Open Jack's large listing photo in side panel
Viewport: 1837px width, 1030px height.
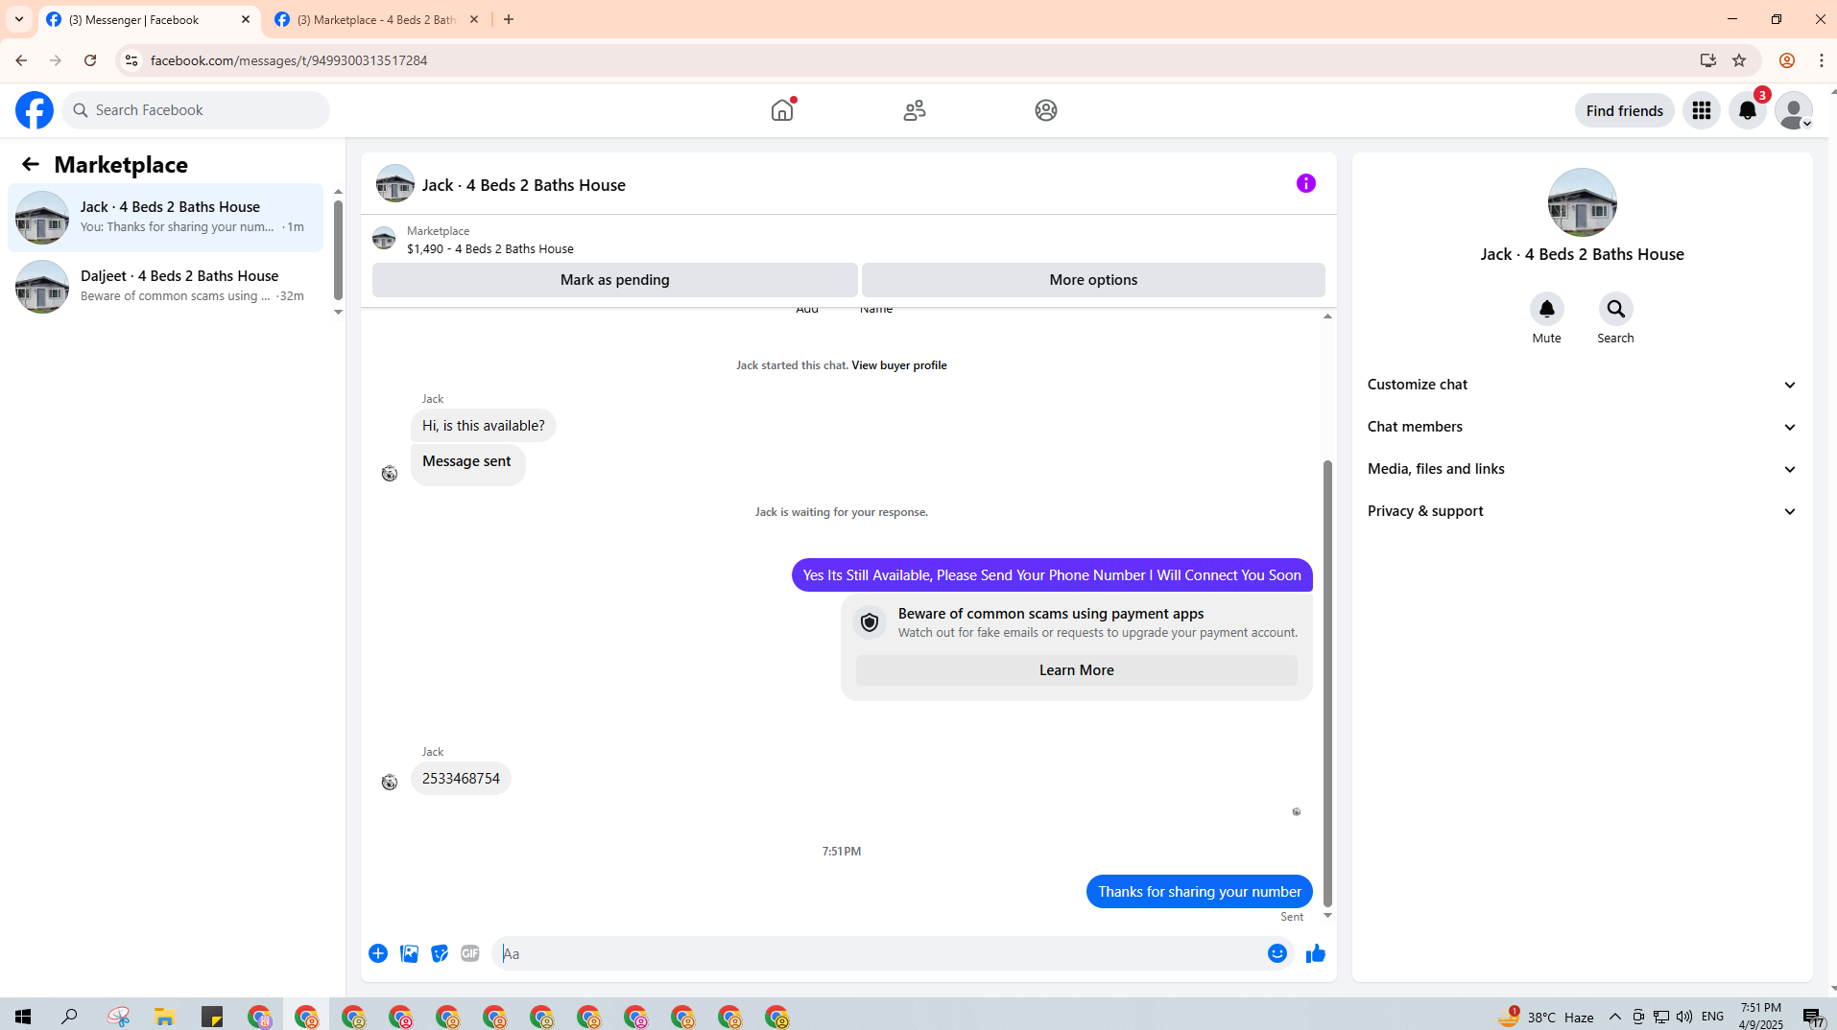1582,202
